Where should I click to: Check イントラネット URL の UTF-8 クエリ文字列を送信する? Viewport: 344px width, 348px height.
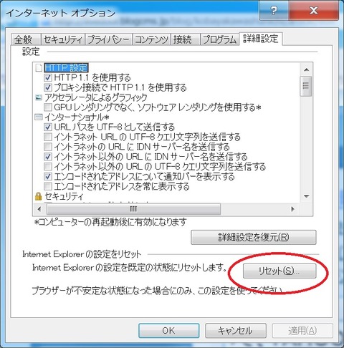(48, 137)
